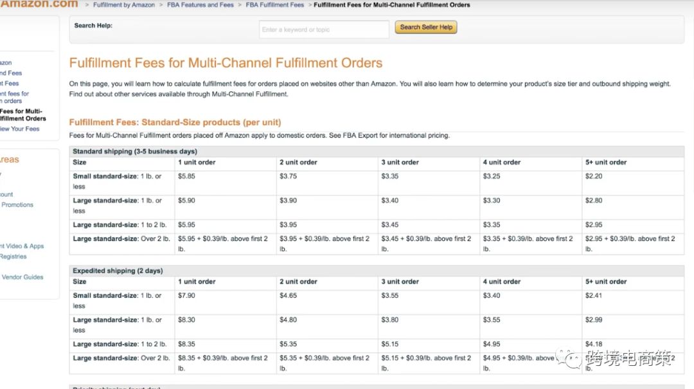694x389 pixels.
Task: Click the $2.20 cell for Small standard-size
Action: (x=594, y=176)
